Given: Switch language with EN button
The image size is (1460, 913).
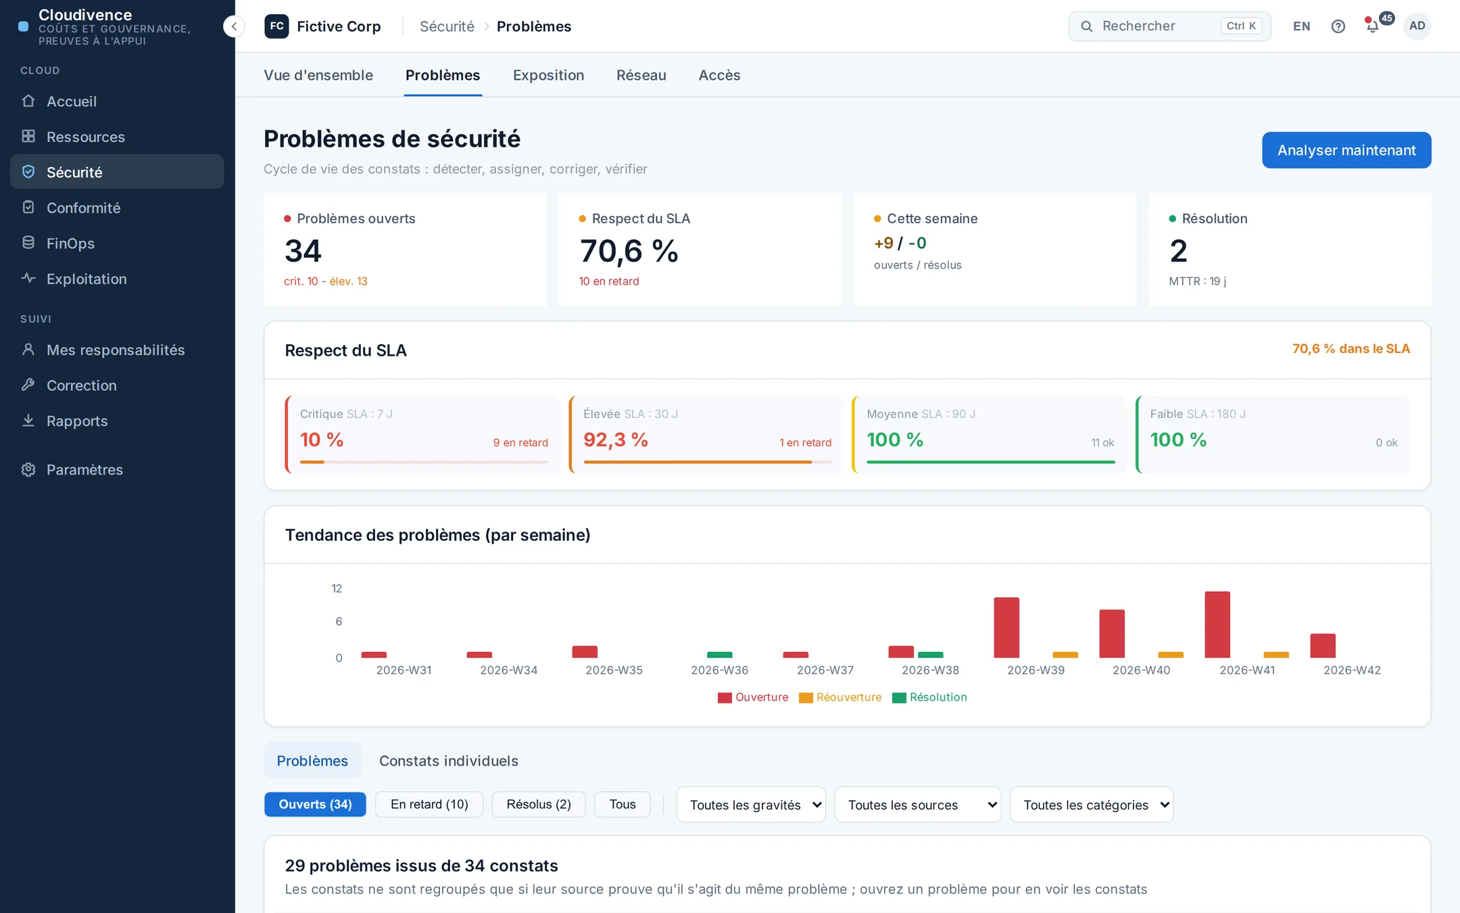Looking at the screenshot, I should [x=1302, y=26].
